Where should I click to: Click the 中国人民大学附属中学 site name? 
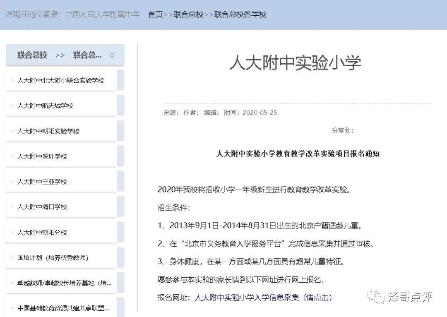pos(102,14)
